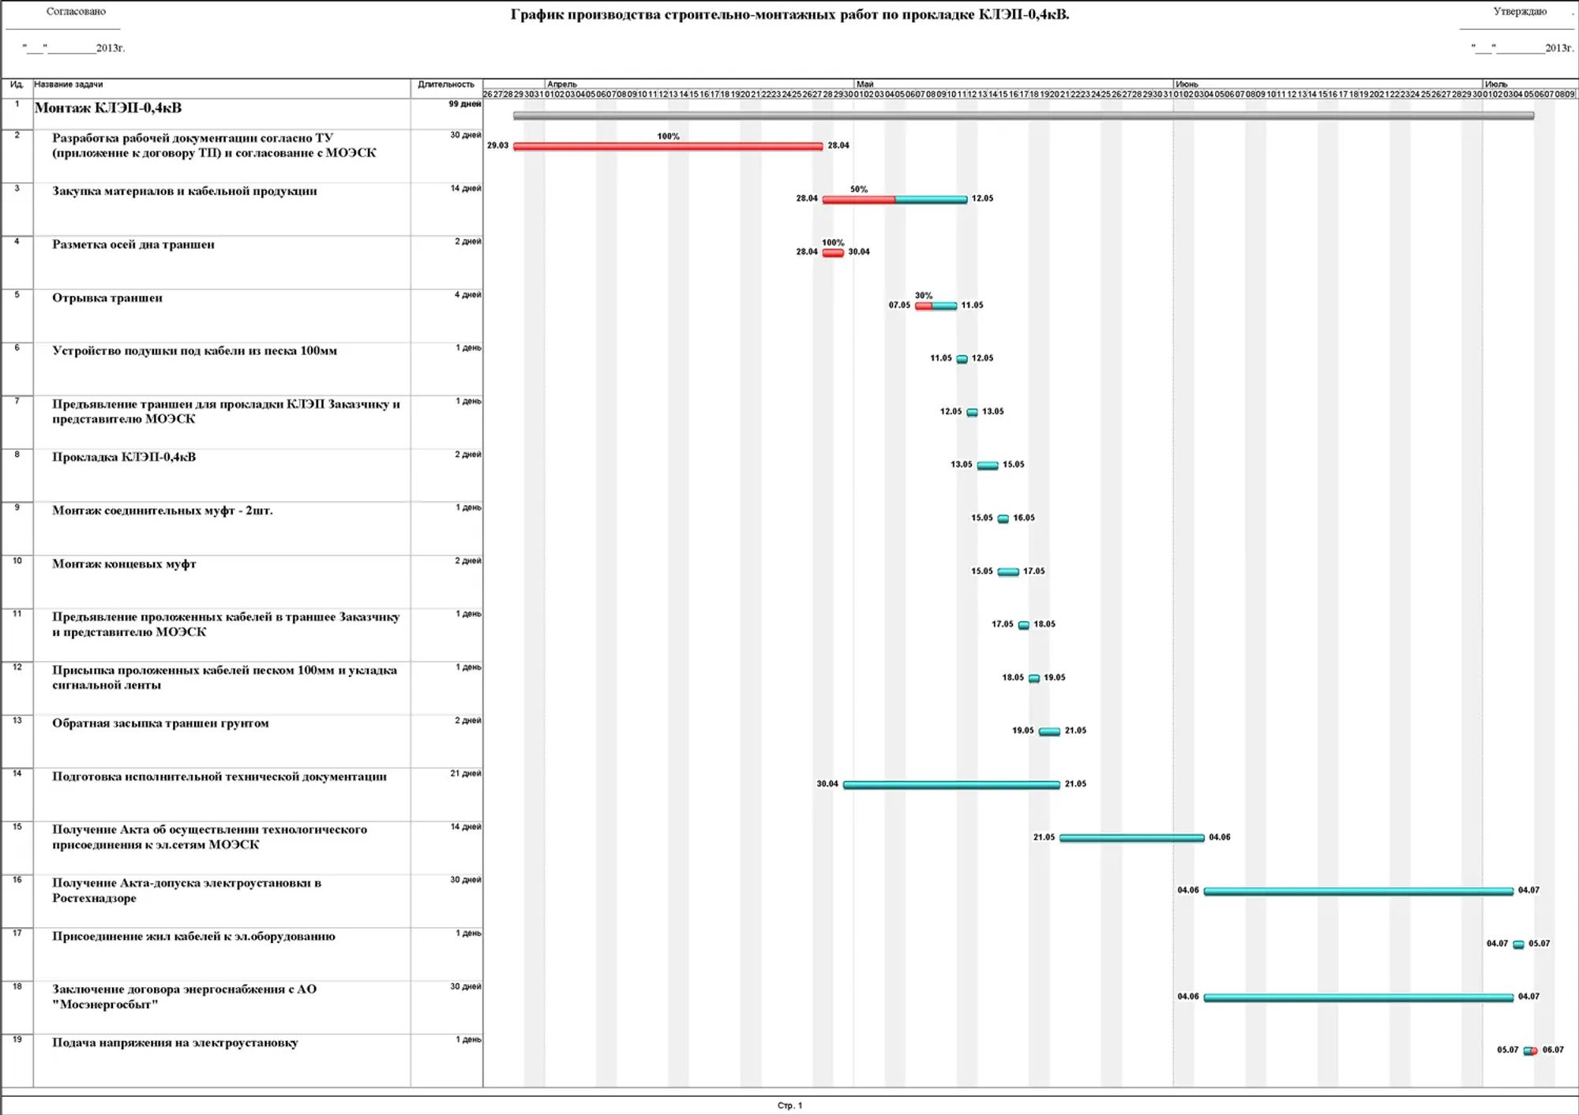
Task: Click the 29.03 start date label
Action: tap(497, 145)
